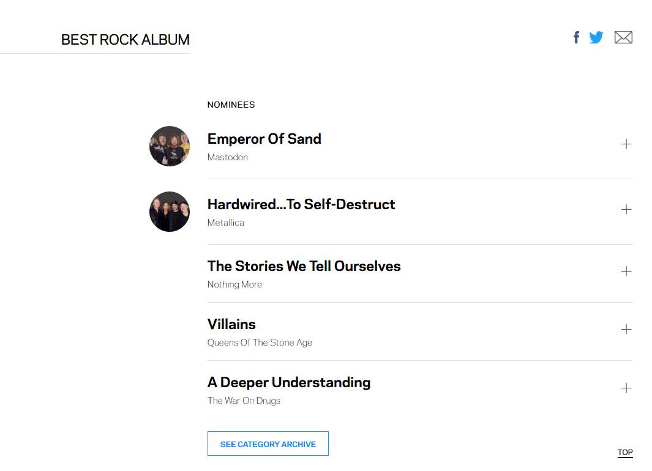Expand the Emperor Of Sand nominee details
This screenshot has height=471, width=652.
626,144
